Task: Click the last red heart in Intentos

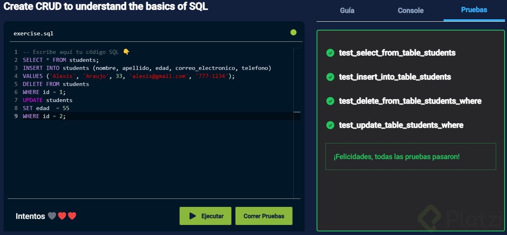Action: tap(72, 216)
